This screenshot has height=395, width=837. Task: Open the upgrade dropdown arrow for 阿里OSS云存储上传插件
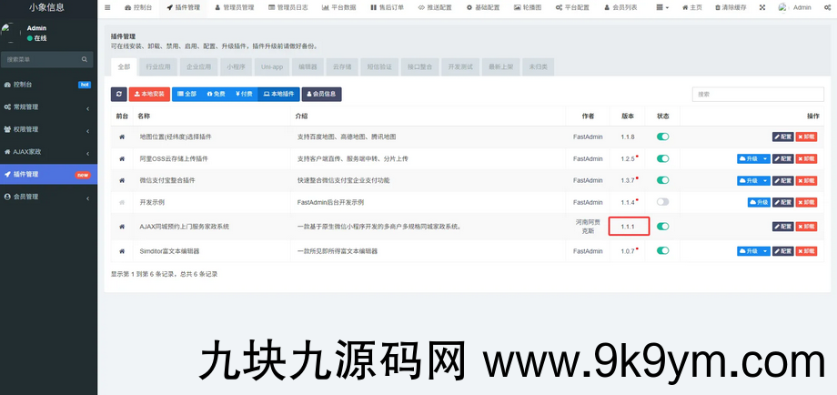pyautogui.click(x=765, y=158)
